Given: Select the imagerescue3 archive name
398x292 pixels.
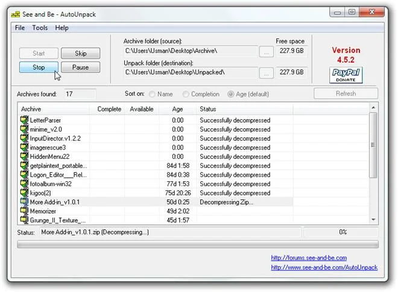Looking at the screenshot, I should [x=48, y=148].
